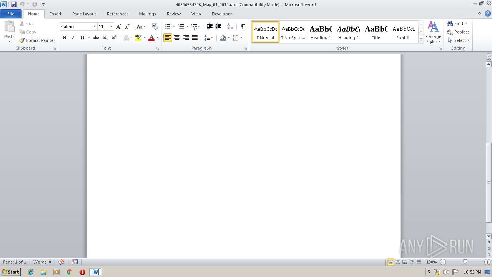Toggle subscript formatting
The height and width of the screenshot is (277, 492).
click(105, 38)
